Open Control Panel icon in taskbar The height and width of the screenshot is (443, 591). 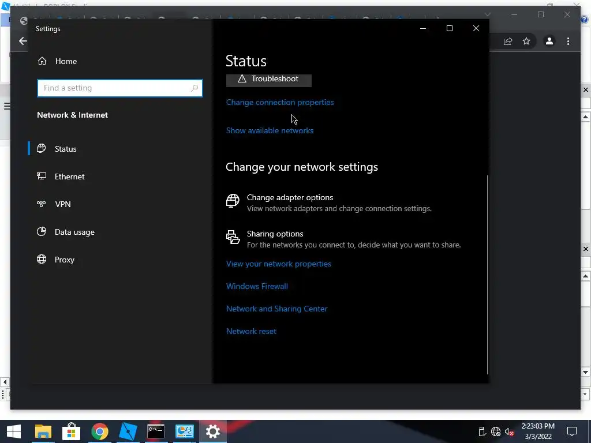[184, 431]
